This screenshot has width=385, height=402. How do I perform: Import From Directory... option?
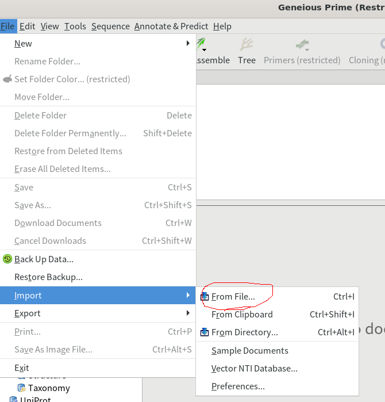coord(277,332)
